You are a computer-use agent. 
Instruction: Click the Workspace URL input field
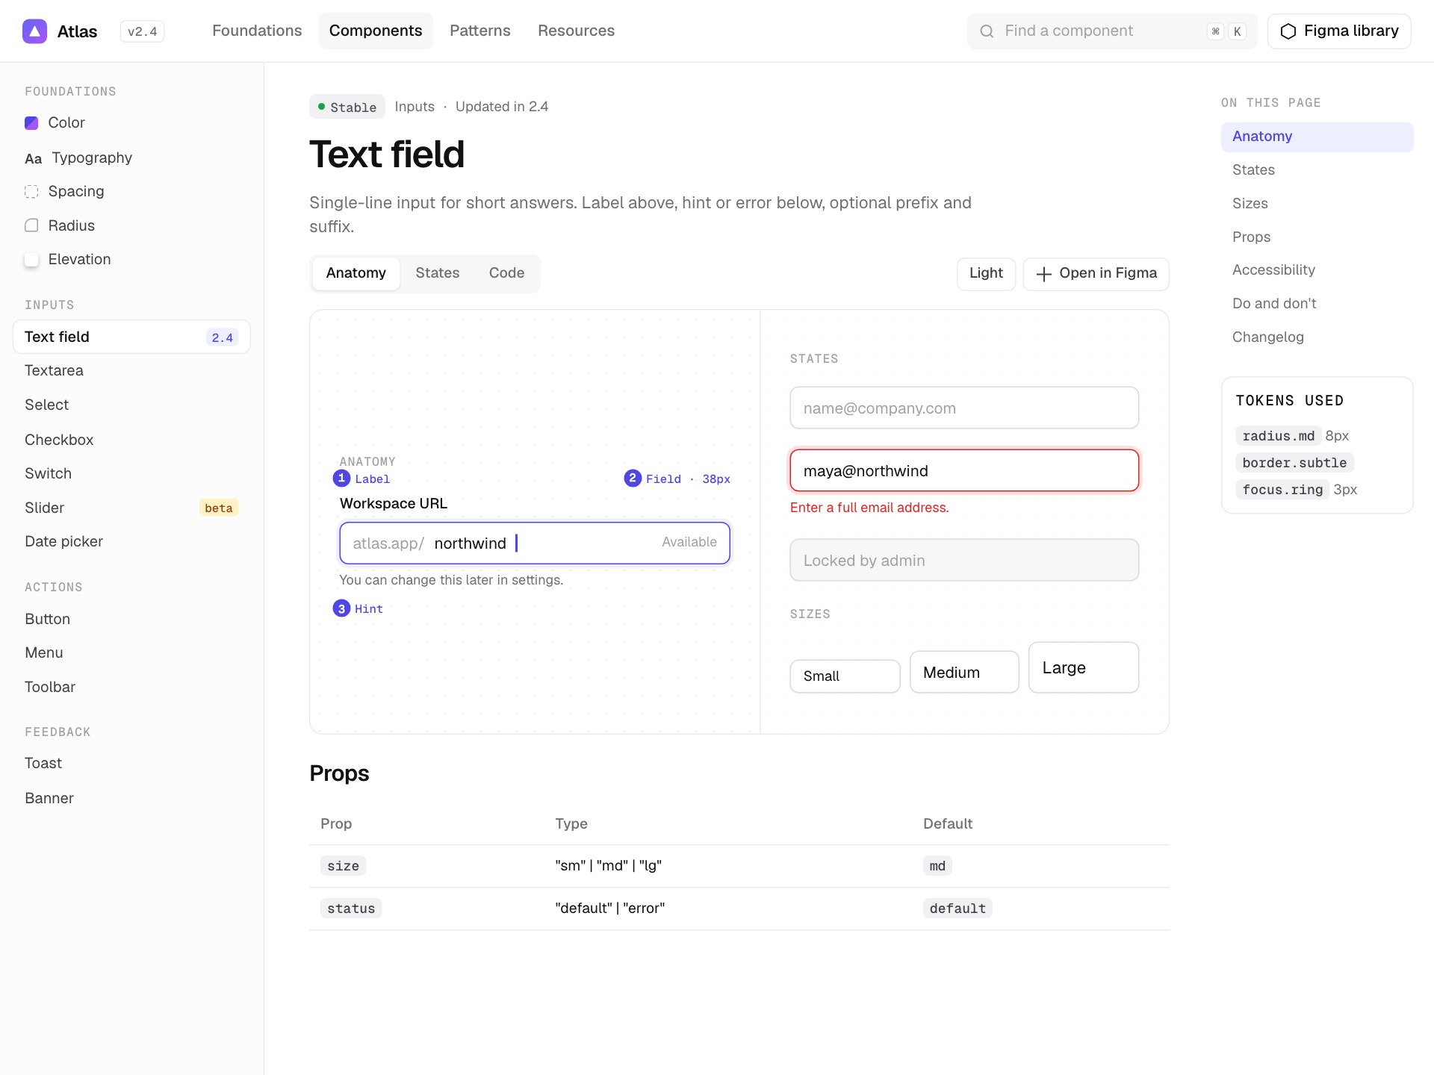(535, 543)
